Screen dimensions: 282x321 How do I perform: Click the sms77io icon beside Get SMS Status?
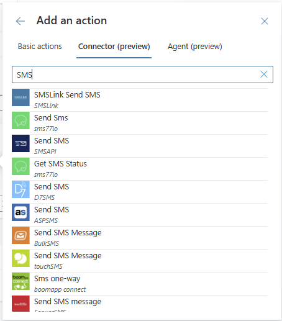[x=20, y=166]
